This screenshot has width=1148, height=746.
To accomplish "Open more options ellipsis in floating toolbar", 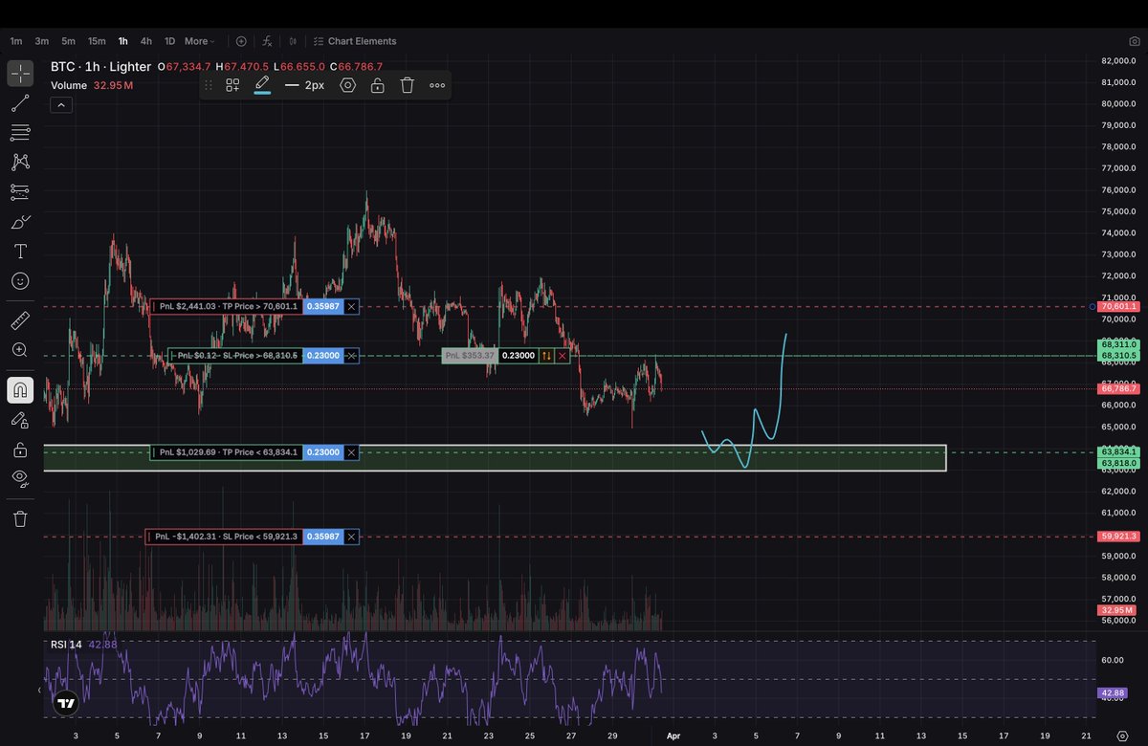I will (437, 85).
